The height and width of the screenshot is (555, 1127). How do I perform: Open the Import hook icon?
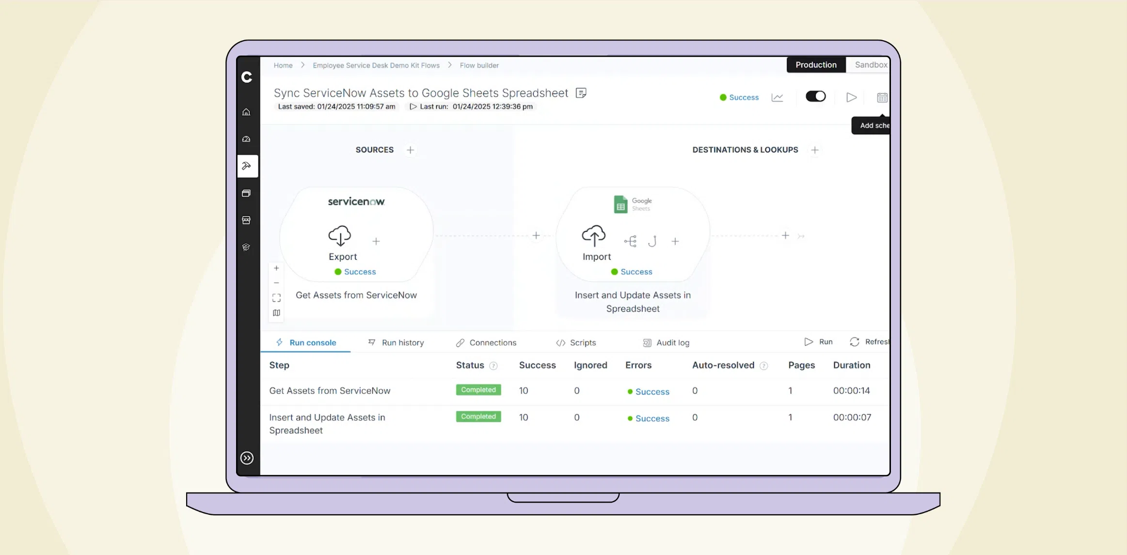pos(652,241)
